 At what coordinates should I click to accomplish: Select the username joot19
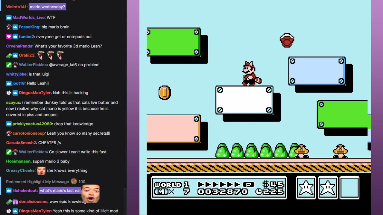tap(18, 83)
